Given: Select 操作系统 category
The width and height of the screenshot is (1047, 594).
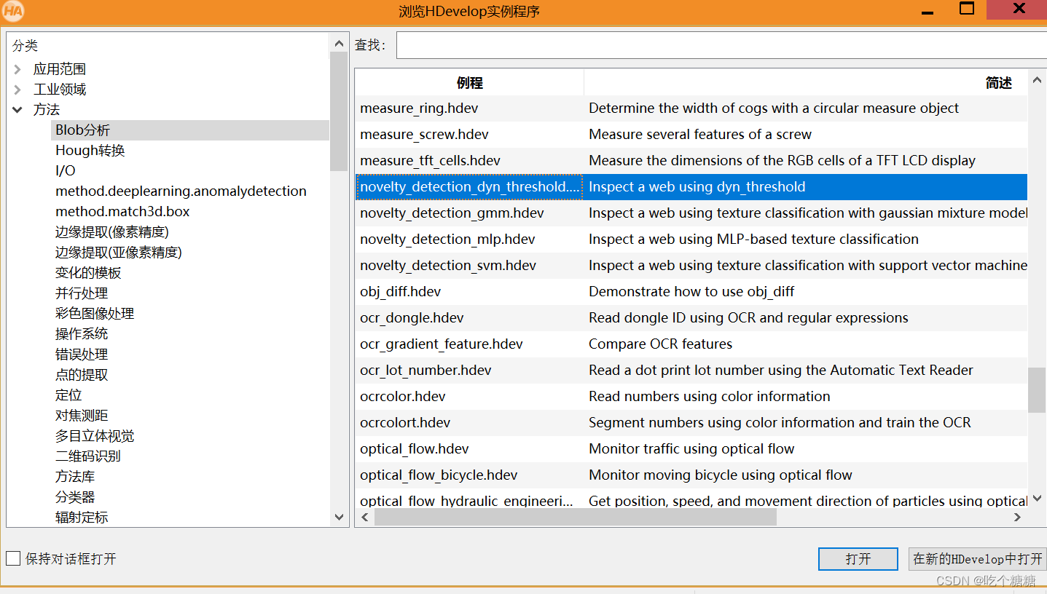Looking at the screenshot, I should coord(82,334).
